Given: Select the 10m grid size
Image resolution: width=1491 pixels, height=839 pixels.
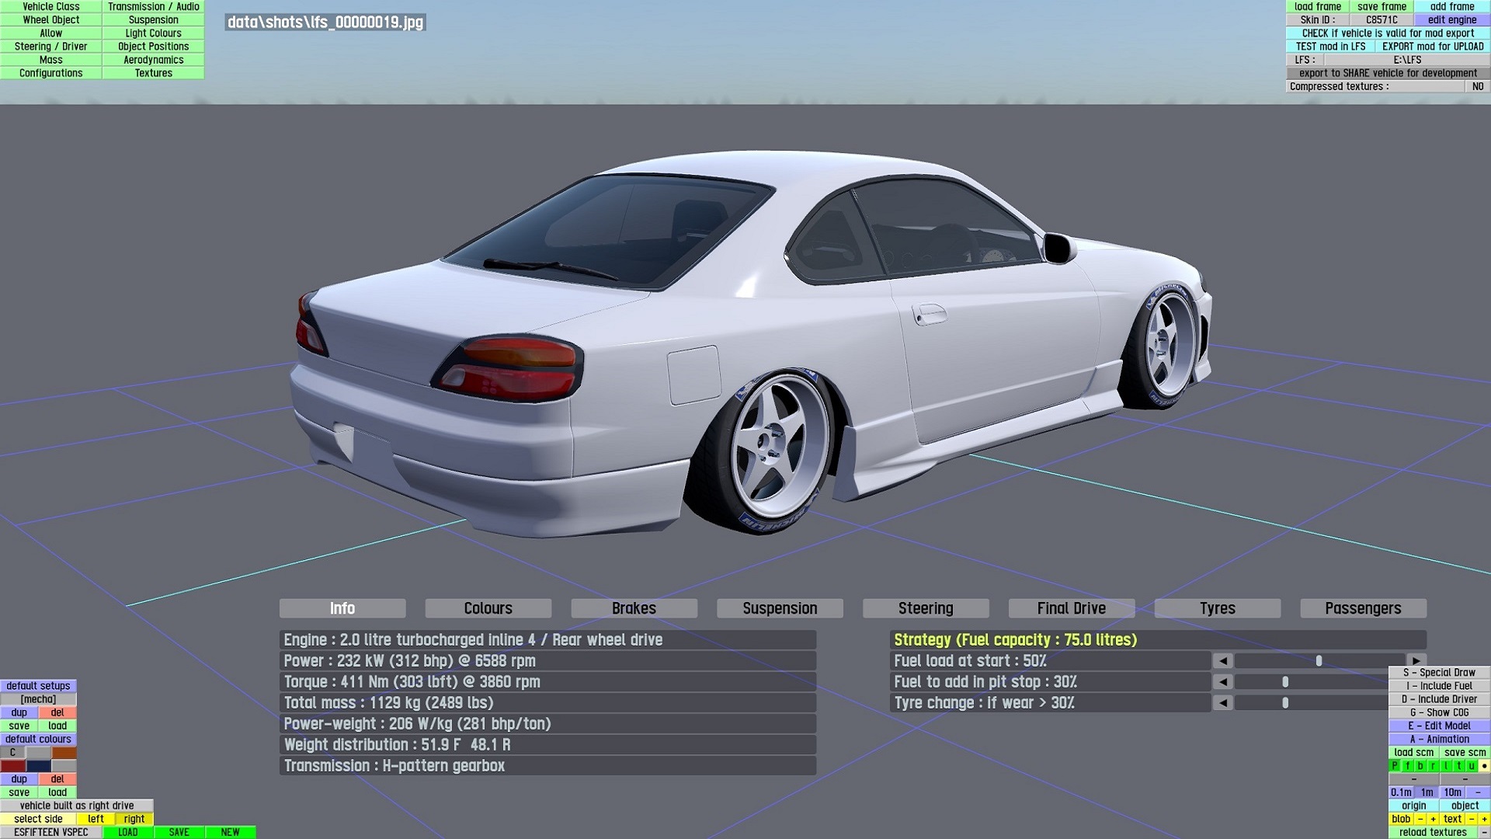Looking at the screenshot, I should click(1452, 792).
